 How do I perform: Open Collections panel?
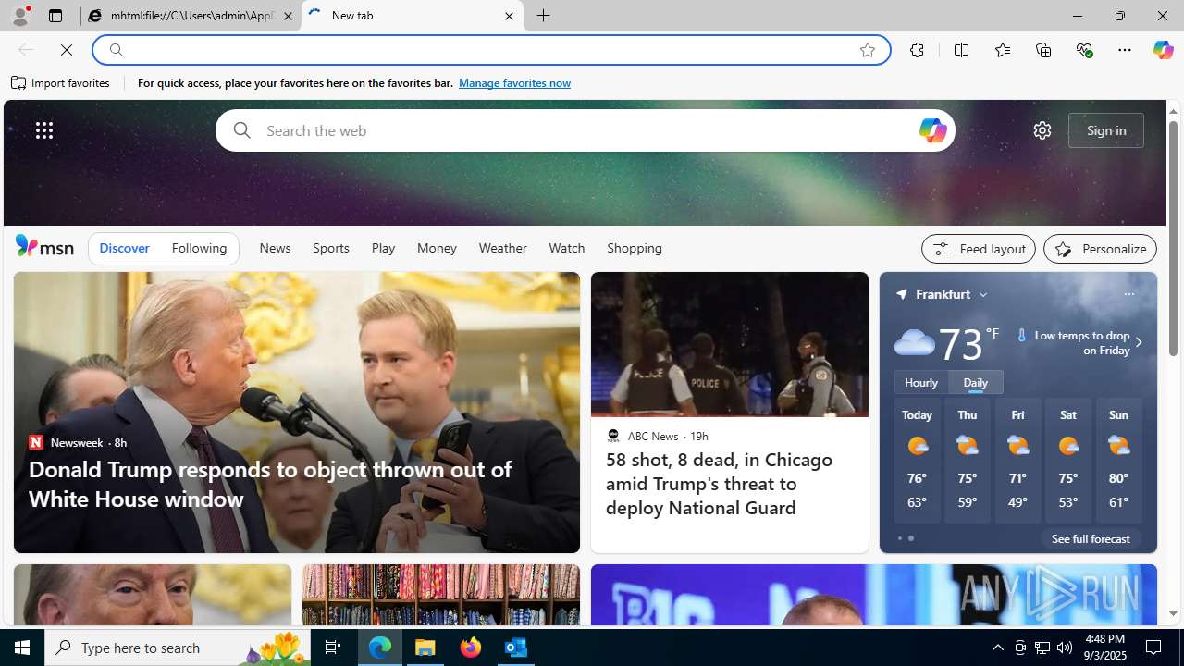pyautogui.click(x=1043, y=50)
